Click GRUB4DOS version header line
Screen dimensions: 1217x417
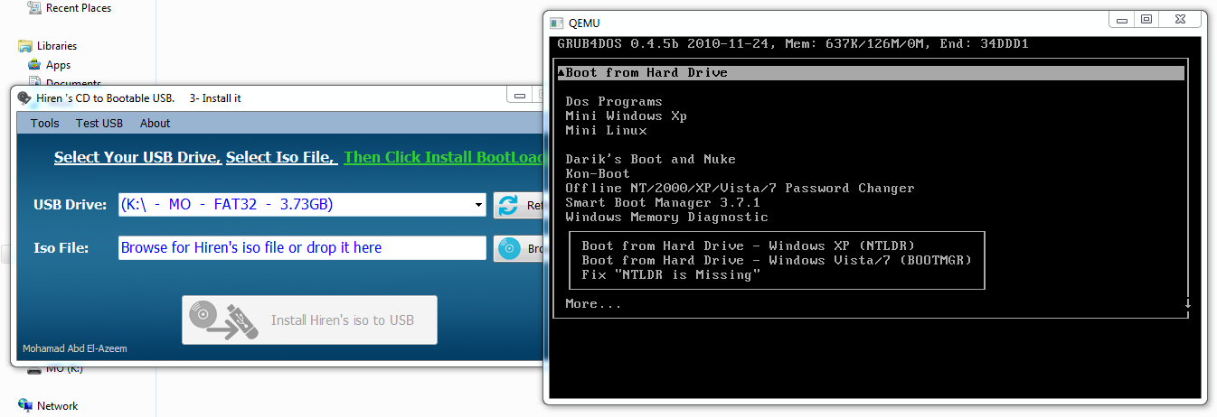click(x=791, y=43)
